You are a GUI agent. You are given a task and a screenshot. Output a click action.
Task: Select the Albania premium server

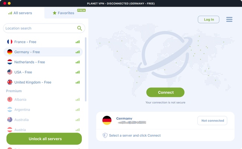point(43,99)
